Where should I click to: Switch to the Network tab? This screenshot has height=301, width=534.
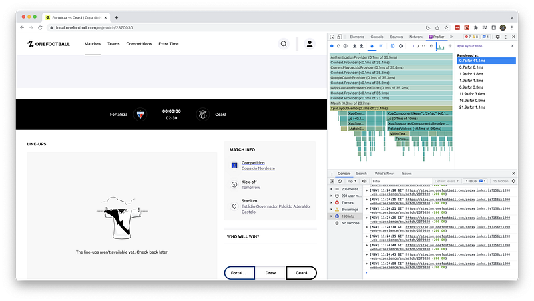click(416, 37)
